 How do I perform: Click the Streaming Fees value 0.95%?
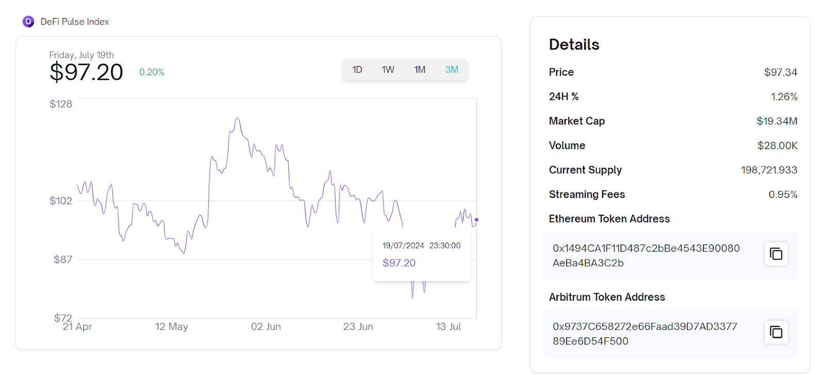coord(783,194)
